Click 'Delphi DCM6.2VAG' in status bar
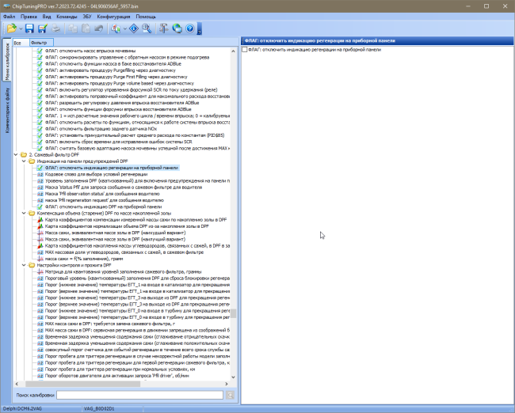Viewport: 515px width, 413px height. 22,409
